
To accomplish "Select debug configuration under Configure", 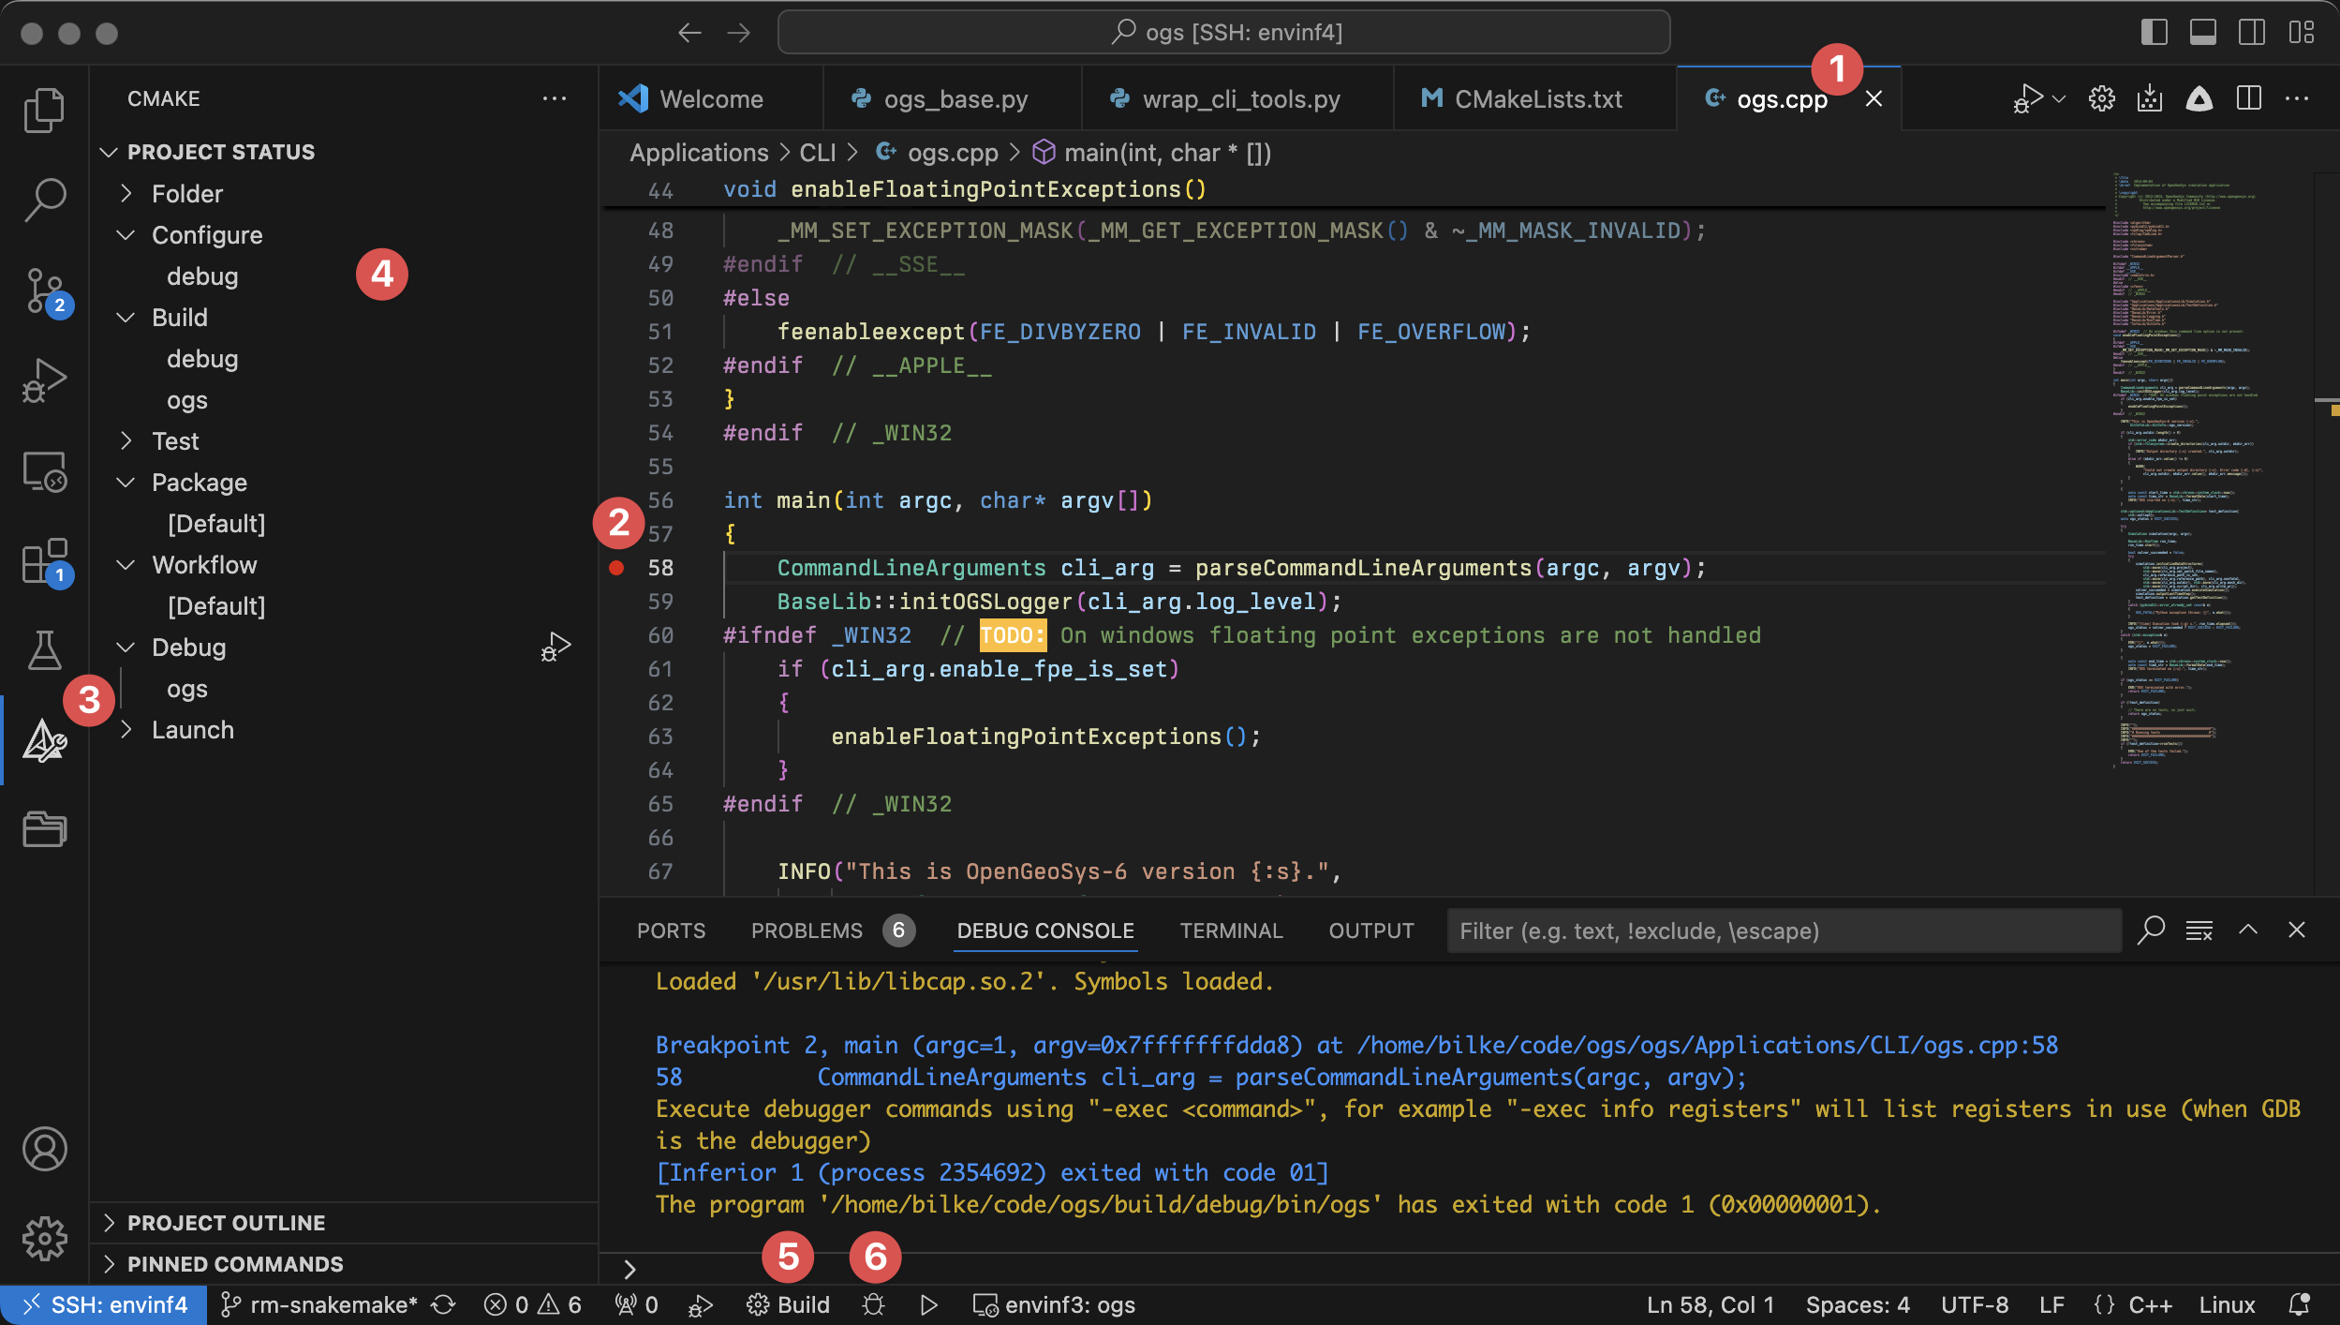I will (202, 275).
